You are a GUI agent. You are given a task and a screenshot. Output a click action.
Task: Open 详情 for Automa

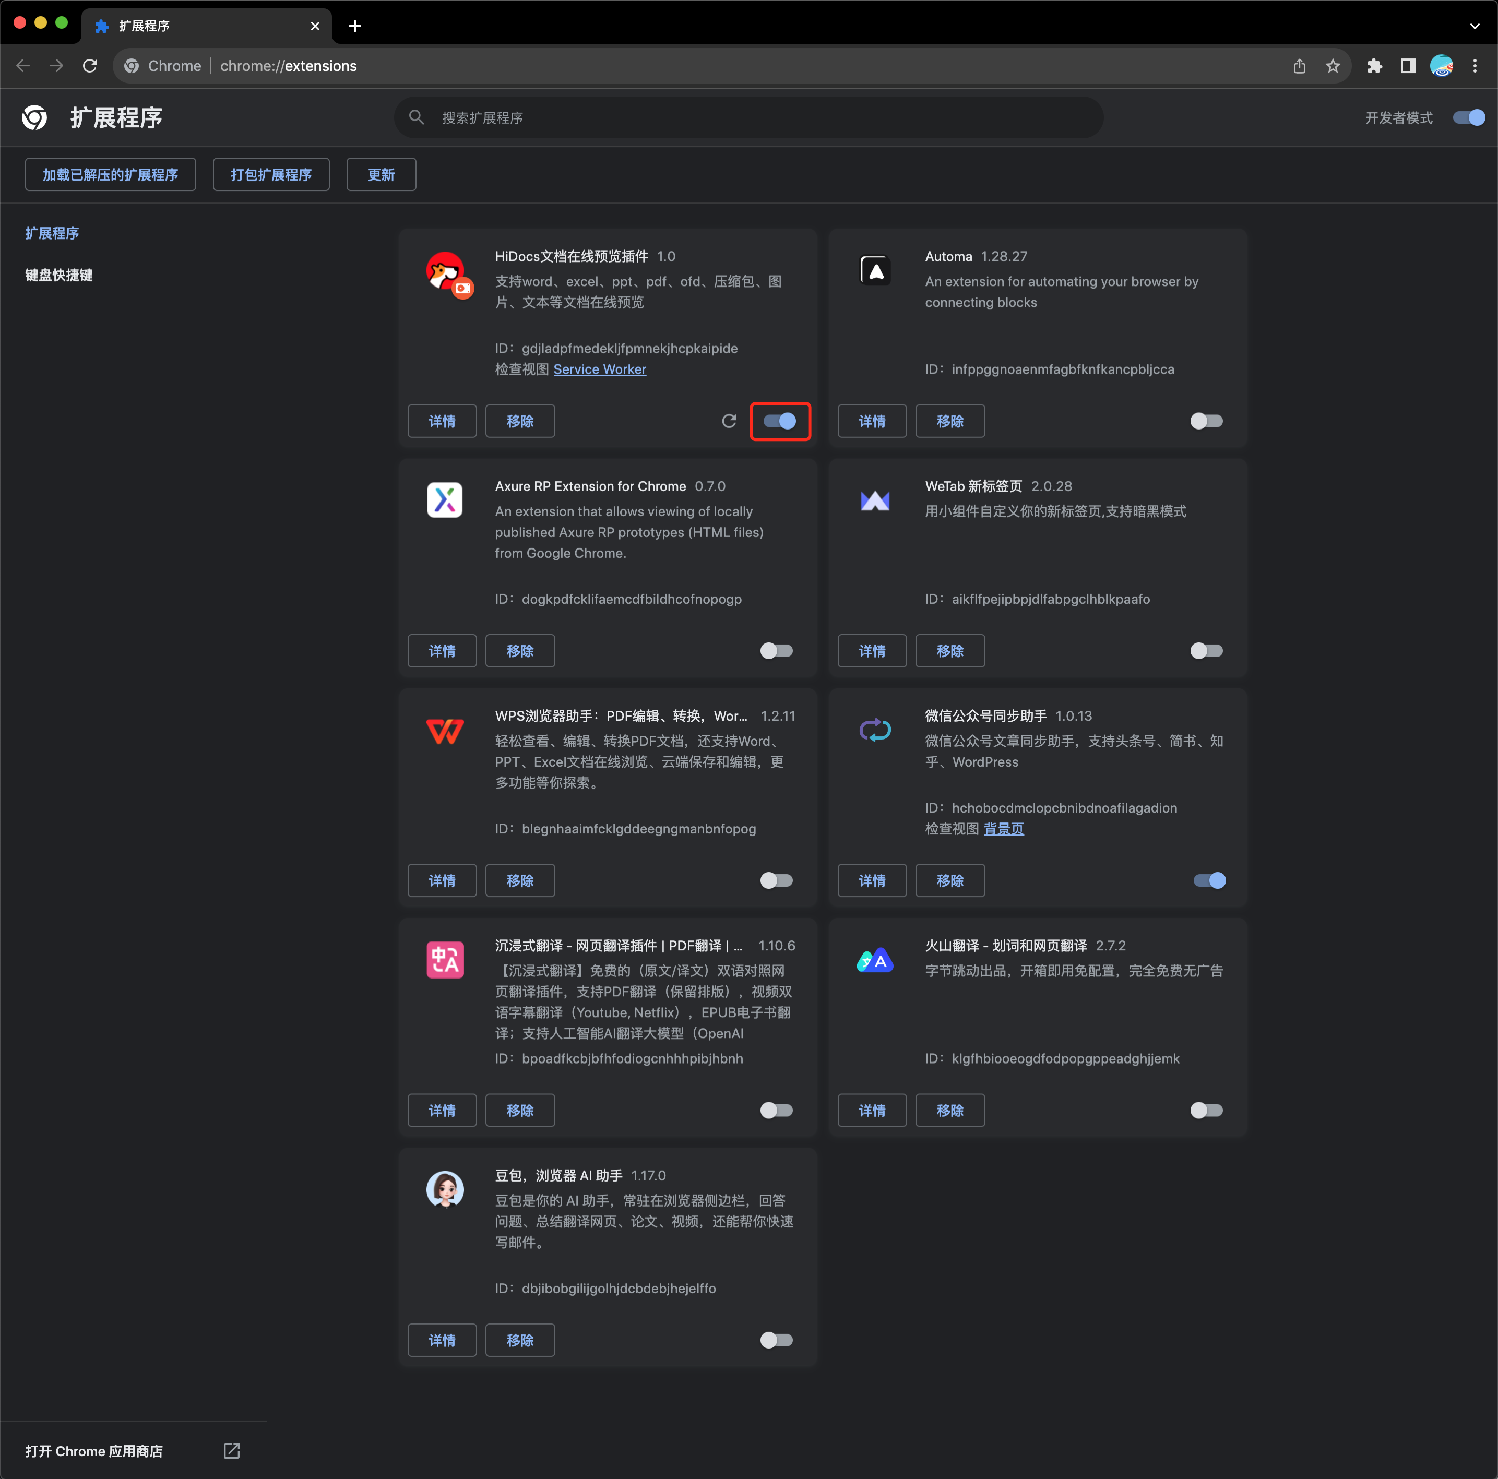click(872, 421)
